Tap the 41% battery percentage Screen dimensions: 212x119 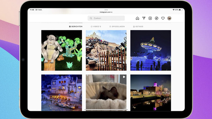click(177, 10)
